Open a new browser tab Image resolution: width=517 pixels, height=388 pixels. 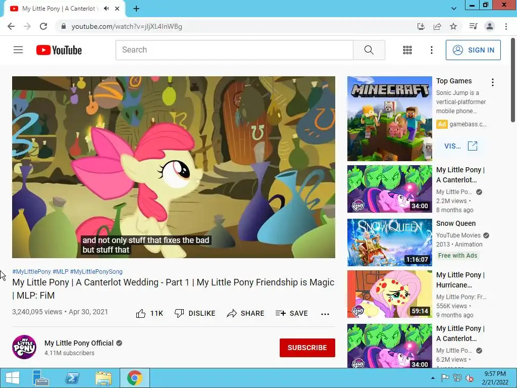(x=136, y=9)
